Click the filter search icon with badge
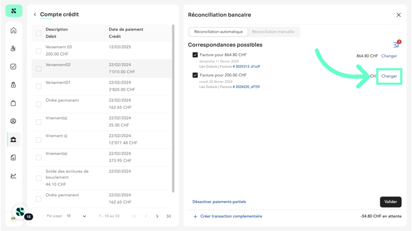Viewport: 412px width, 231px height. [396, 45]
